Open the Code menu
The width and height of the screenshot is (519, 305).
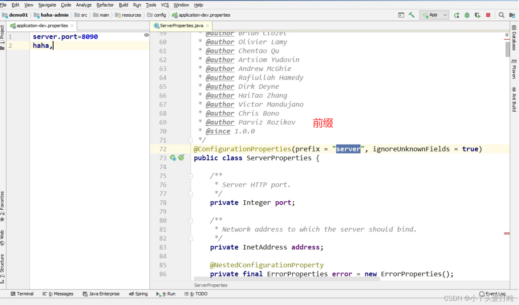pyautogui.click(x=66, y=5)
